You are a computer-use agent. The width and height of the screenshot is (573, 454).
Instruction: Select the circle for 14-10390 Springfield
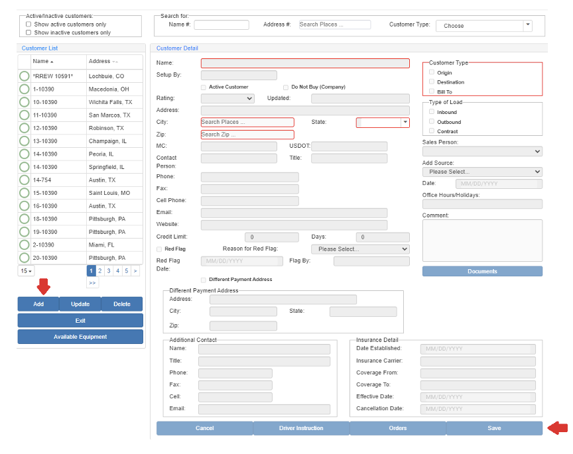[24, 167]
